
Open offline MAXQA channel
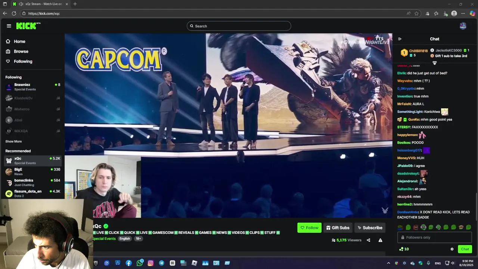[33, 131]
